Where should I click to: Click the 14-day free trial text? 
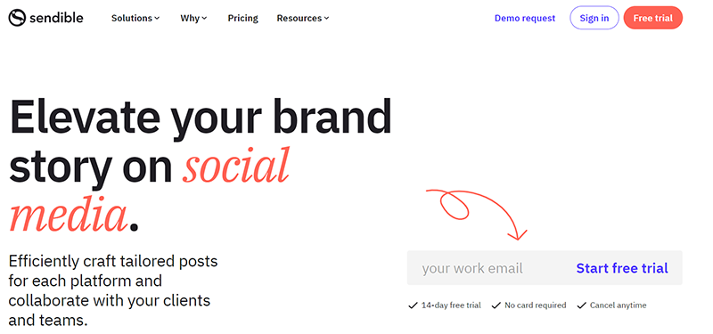[451, 305]
